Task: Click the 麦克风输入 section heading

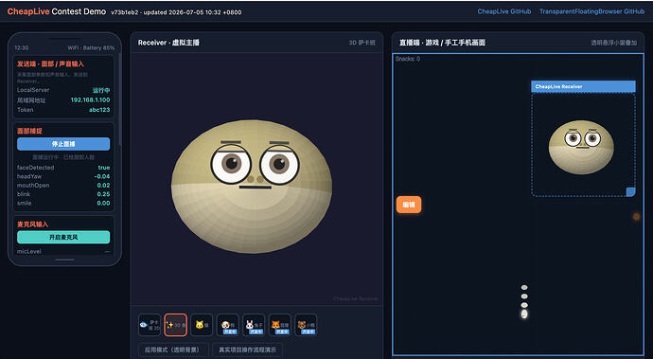Action: pyautogui.click(x=33, y=224)
